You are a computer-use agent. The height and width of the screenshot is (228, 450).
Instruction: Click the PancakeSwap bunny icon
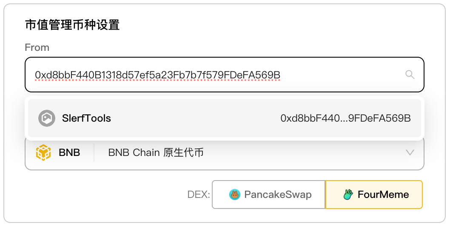(x=235, y=195)
